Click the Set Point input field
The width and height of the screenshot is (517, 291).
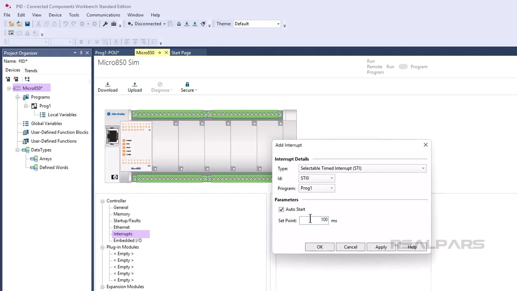(314, 220)
